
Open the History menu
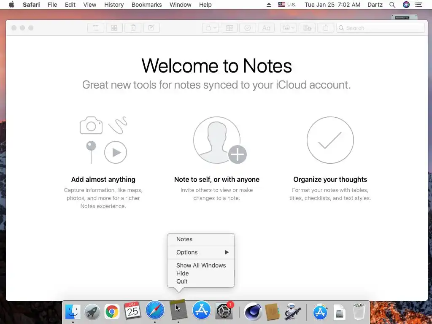114,5
